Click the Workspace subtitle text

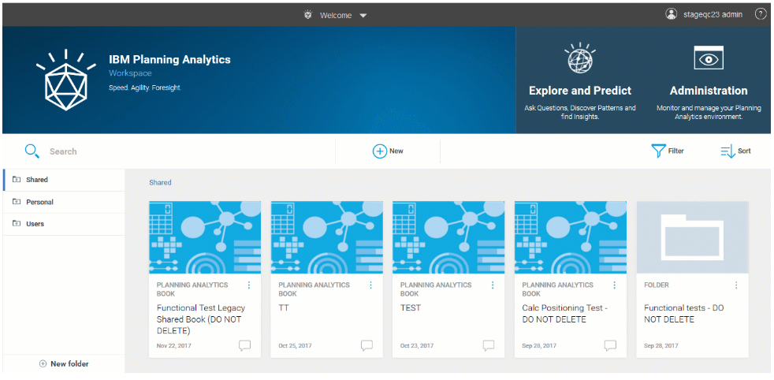point(130,73)
